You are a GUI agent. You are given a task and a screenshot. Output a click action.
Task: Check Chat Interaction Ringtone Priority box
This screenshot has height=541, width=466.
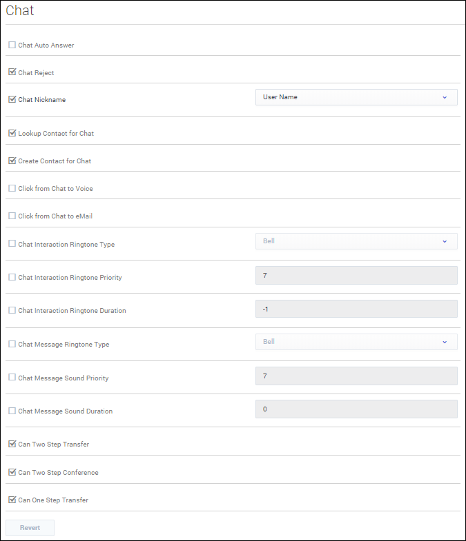pyautogui.click(x=12, y=277)
